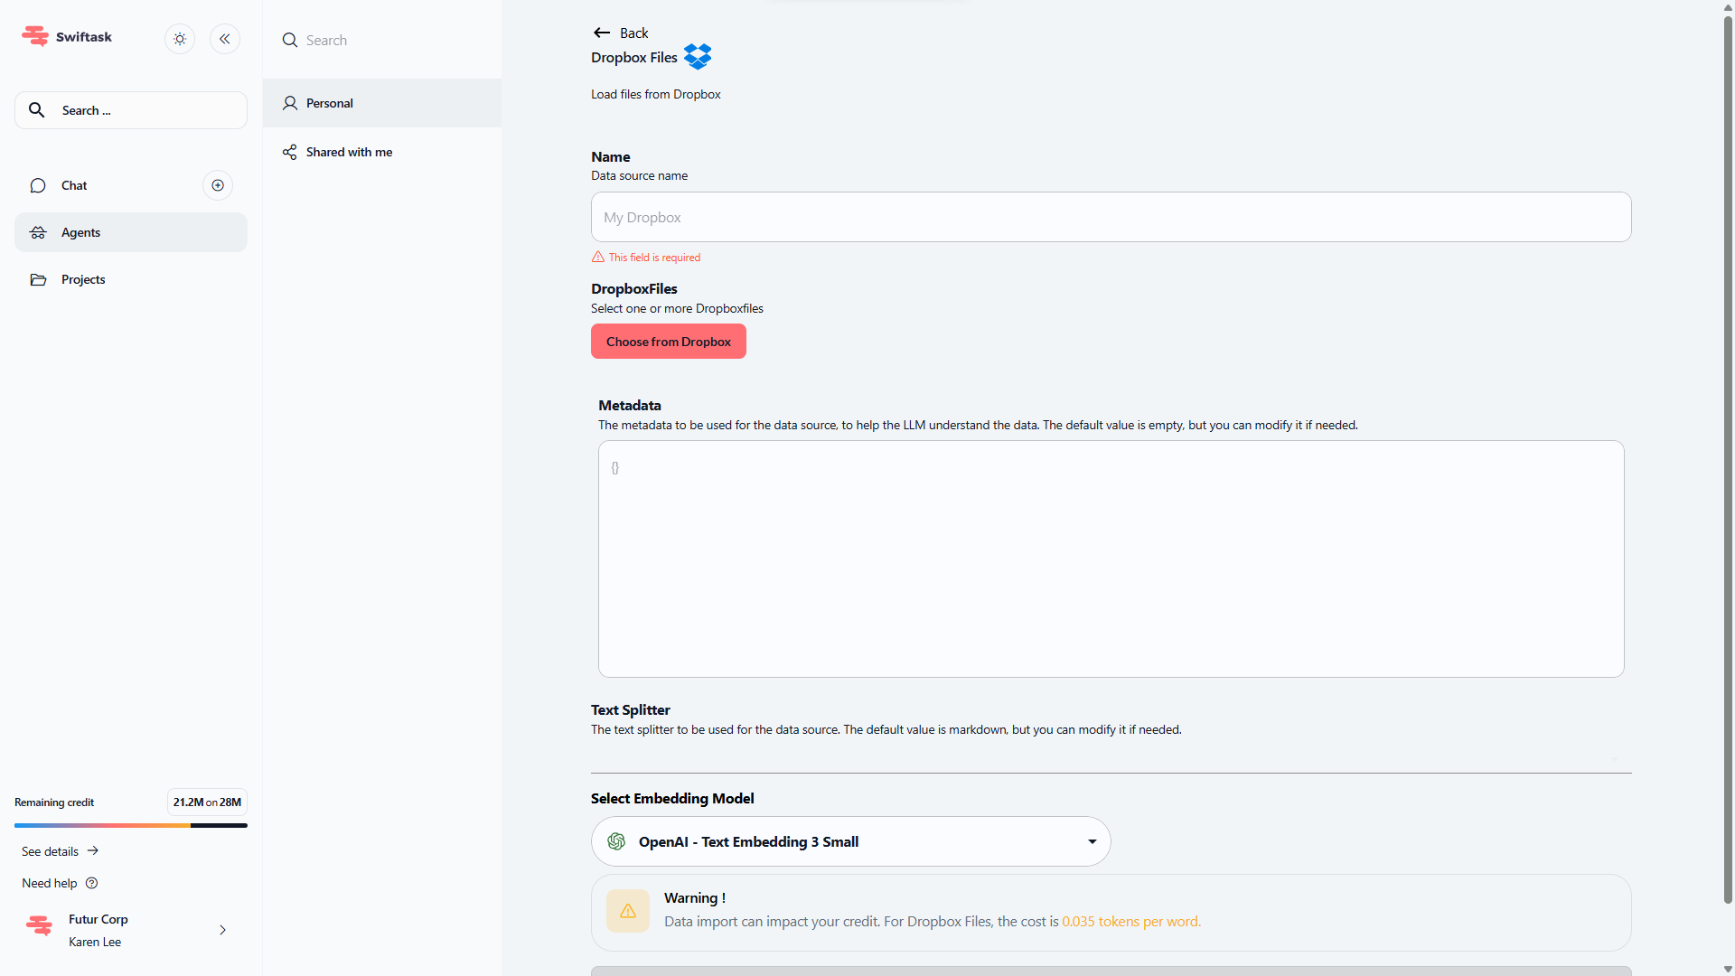Open the Text Splitter selector
Screen dimensions: 1735x976
[x=1111, y=757]
